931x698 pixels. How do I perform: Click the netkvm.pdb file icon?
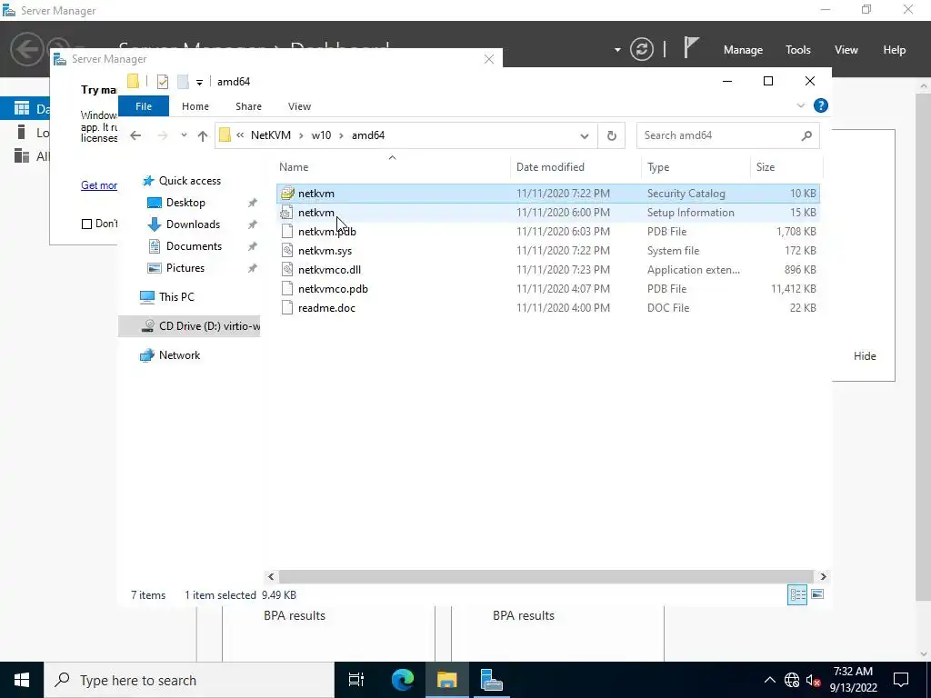[286, 232]
